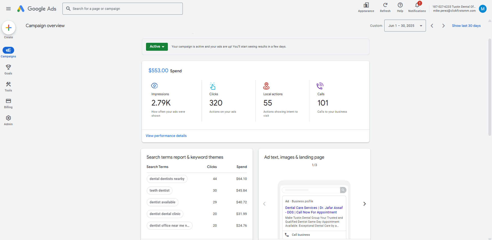The width and height of the screenshot is (492, 240).
Task: Open the Tools section
Action: point(8,87)
